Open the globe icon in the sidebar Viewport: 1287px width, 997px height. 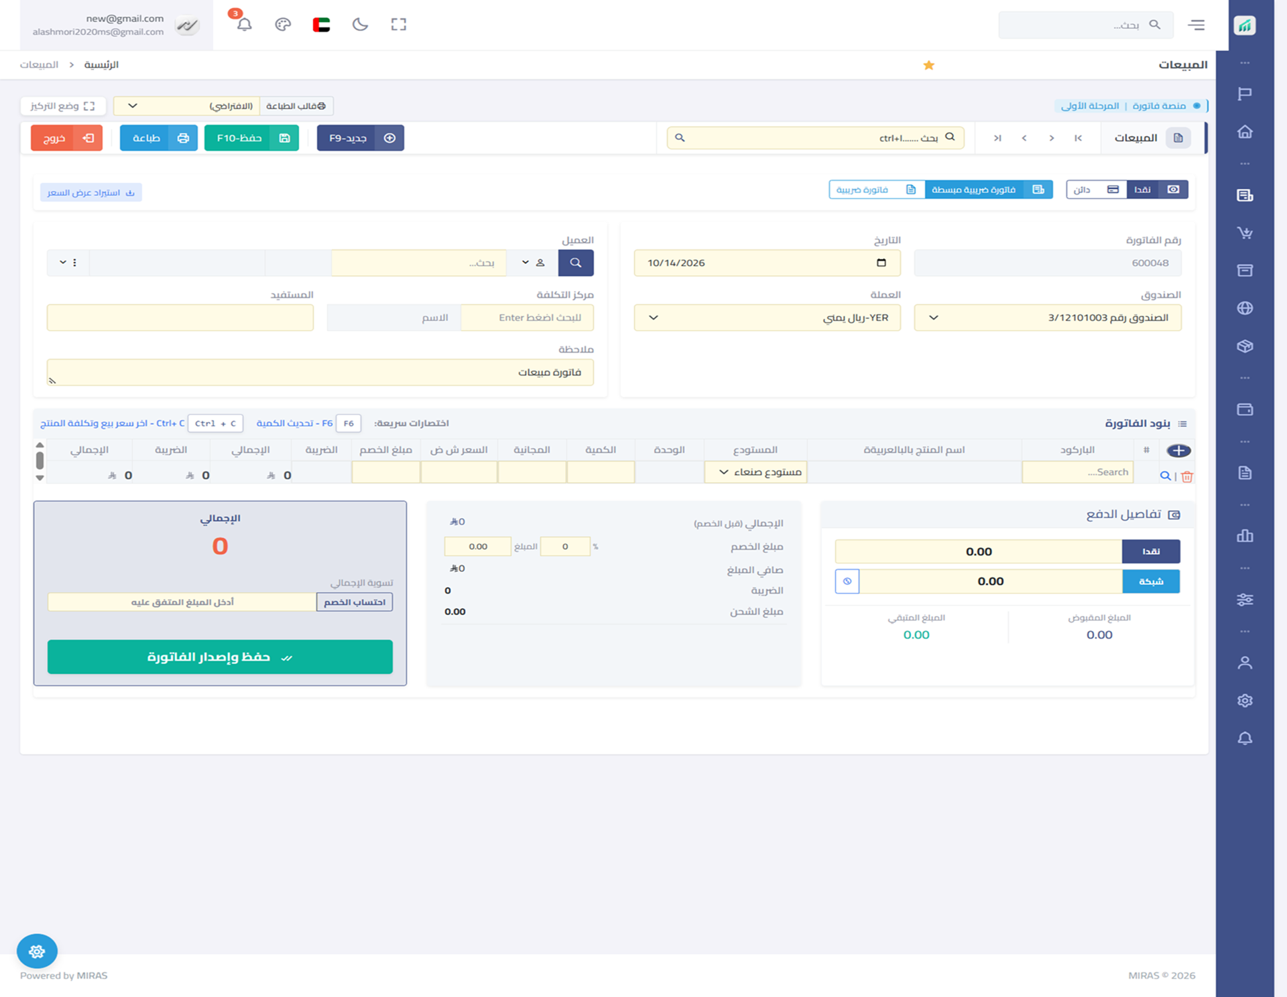[1245, 308]
